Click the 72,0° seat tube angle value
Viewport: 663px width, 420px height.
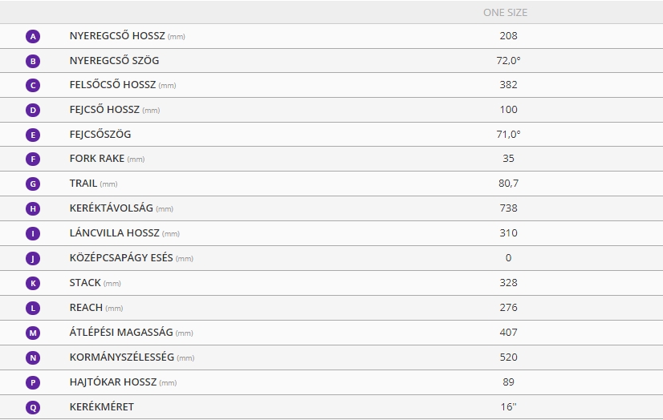tap(508, 60)
